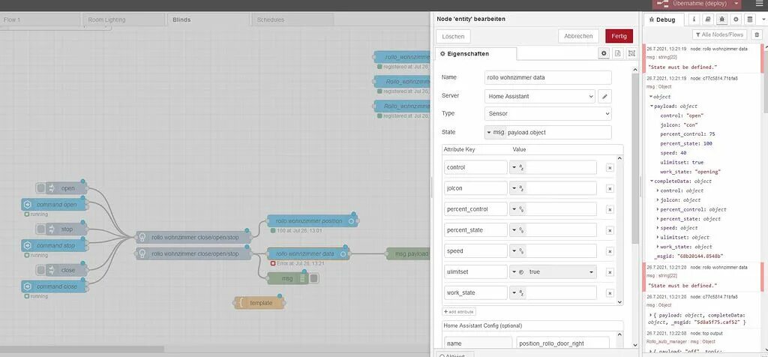Switch to Blinds tab
Image resolution: width=768 pixels, height=357 pixels.
(x=208, y=20)
